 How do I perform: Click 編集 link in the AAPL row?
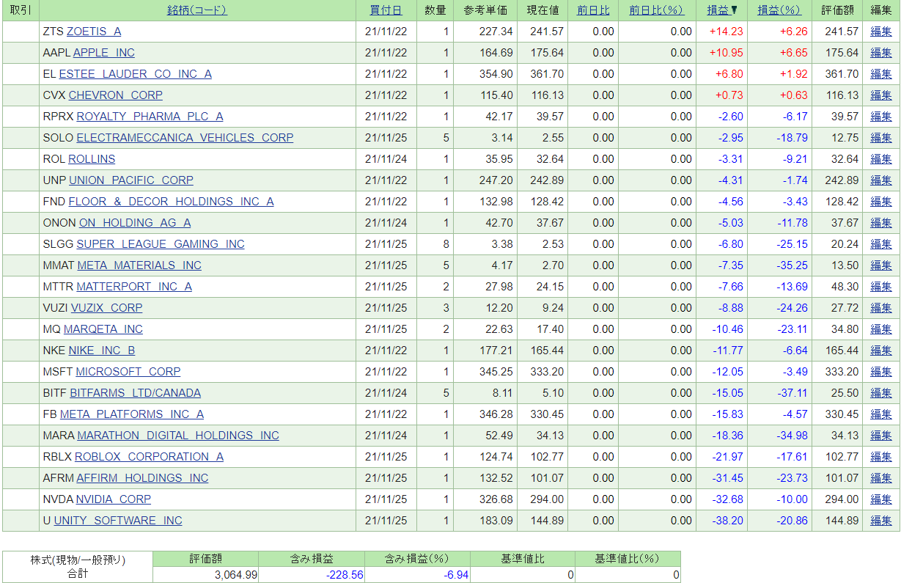tap(881, 53)
